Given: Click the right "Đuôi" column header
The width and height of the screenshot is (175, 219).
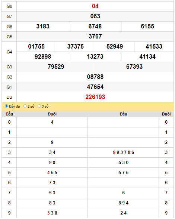Looking at the screenshot, I should click(x=166, y=114).
